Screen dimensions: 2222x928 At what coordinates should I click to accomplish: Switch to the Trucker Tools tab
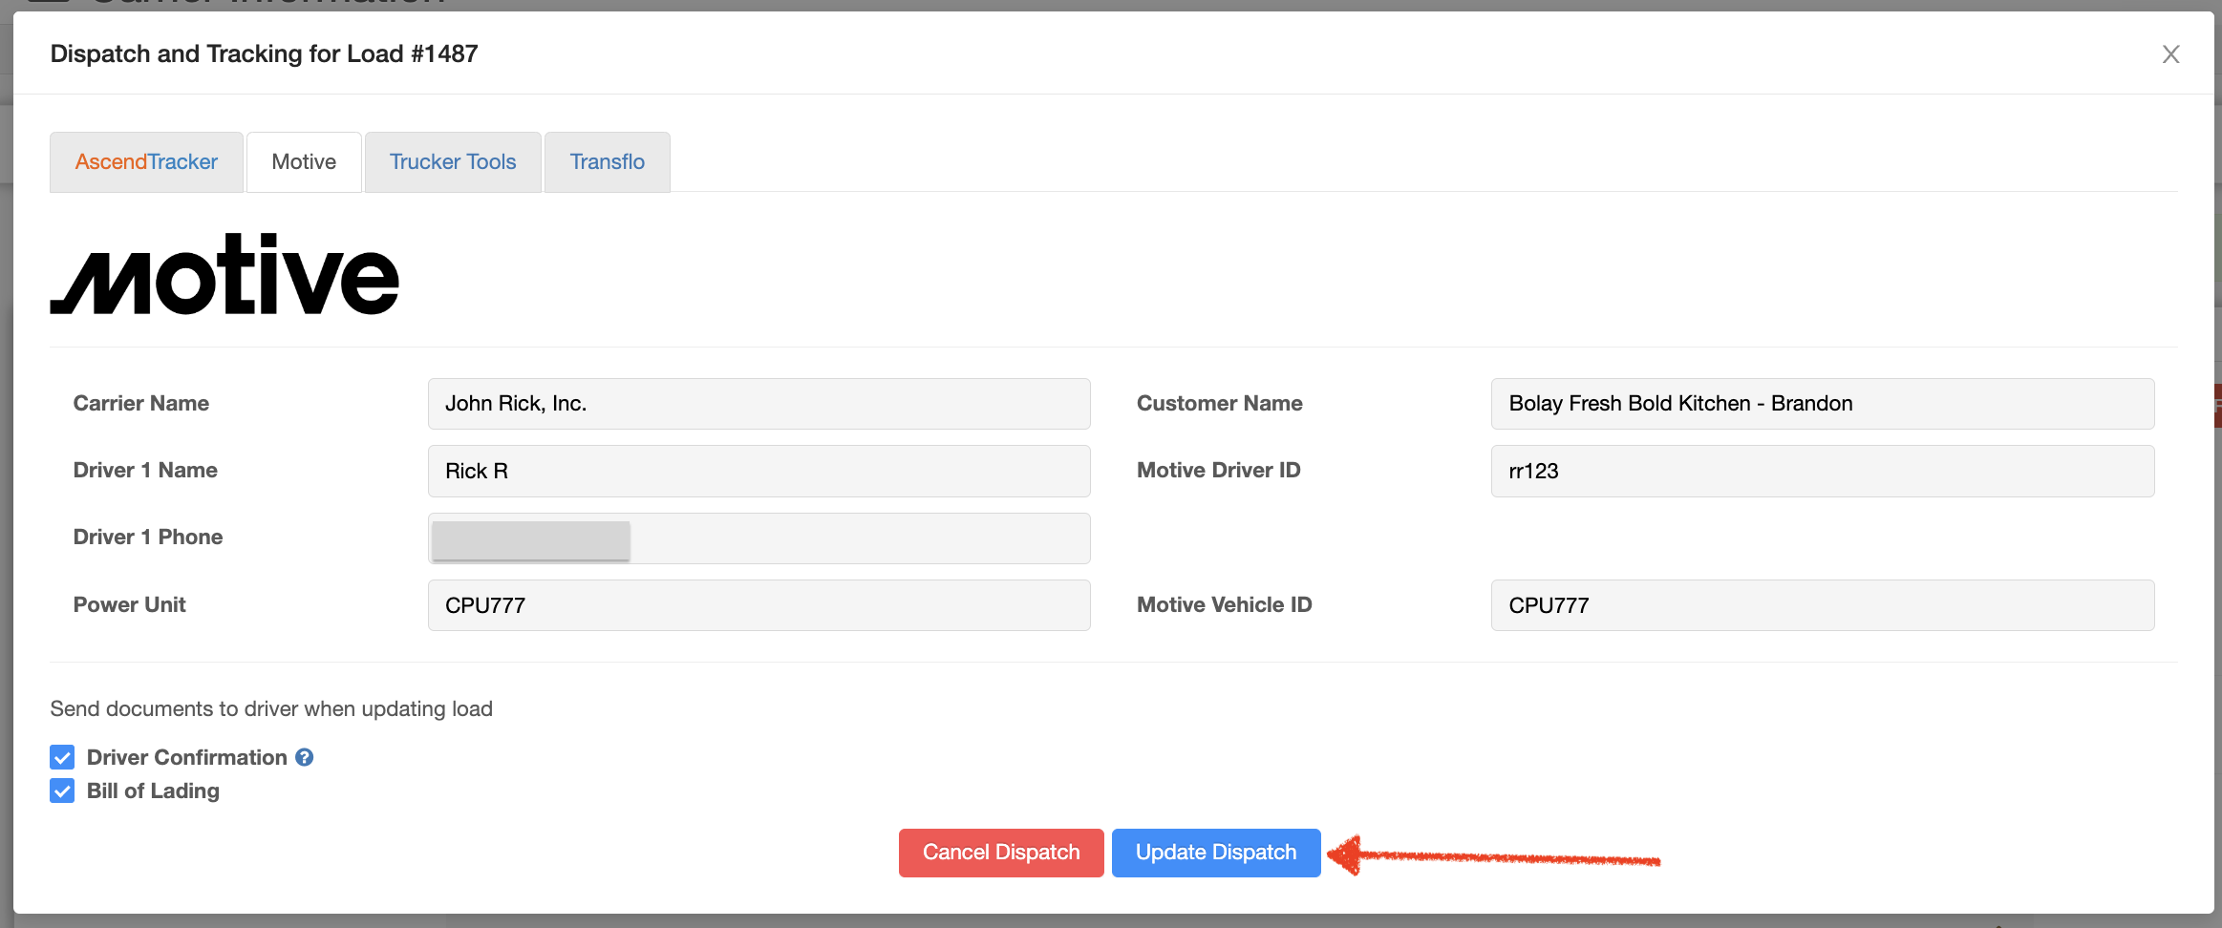(x=453, y=162)
